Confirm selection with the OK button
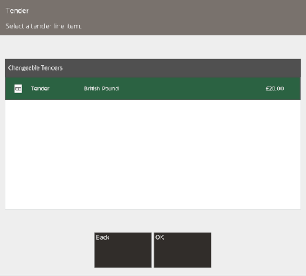This screenshot has width=306, height=276. tap(182, 250)
